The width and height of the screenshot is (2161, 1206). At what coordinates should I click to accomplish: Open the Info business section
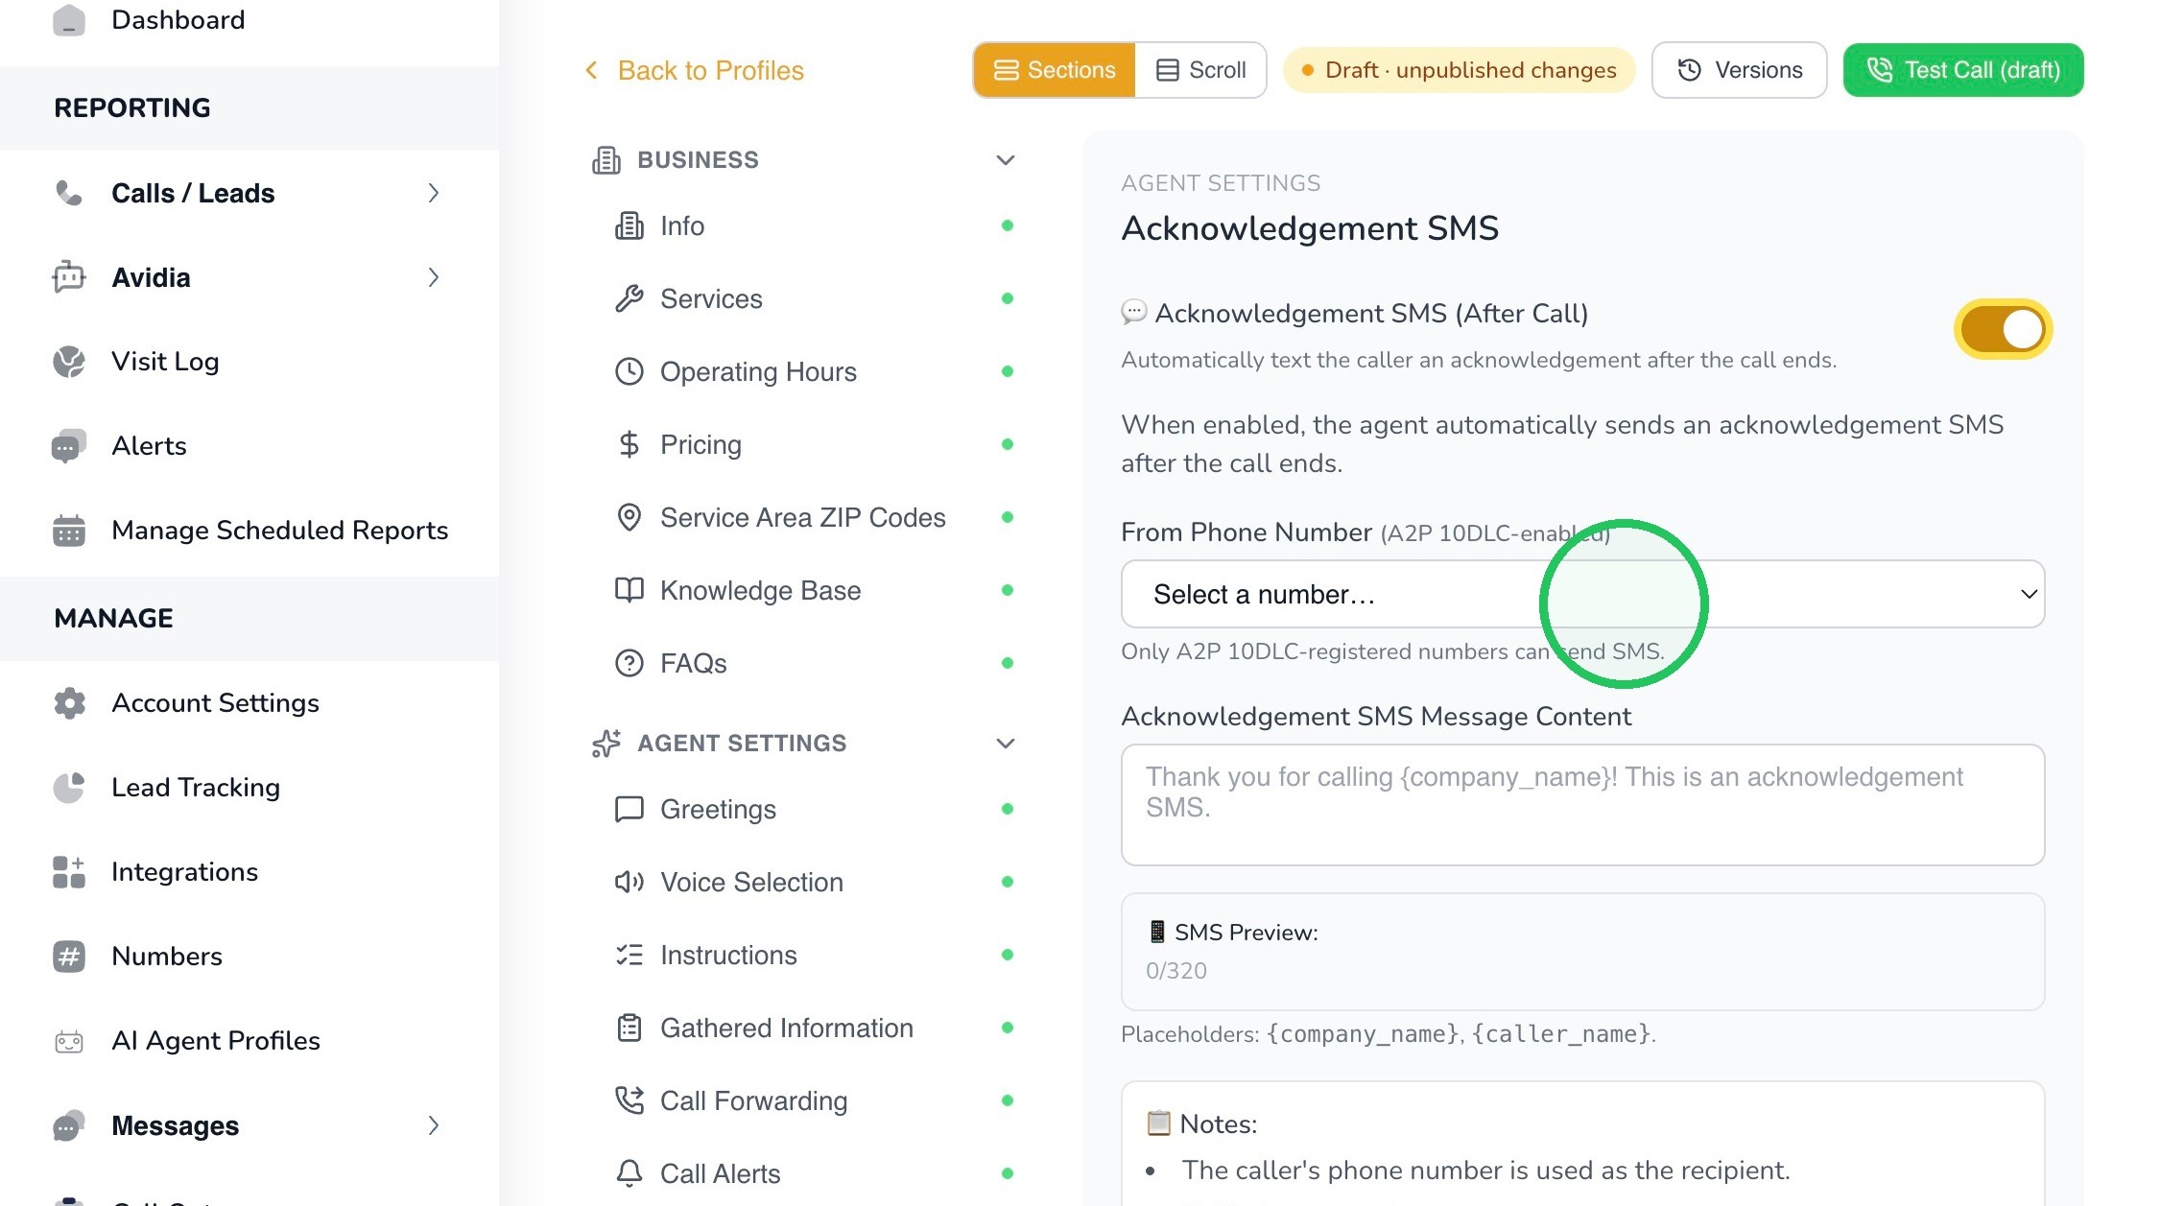(812, 225)
